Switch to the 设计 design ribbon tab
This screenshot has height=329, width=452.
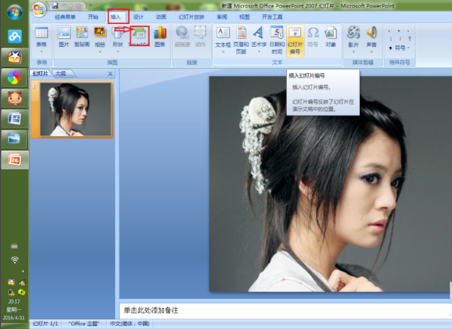coord(139,17)
